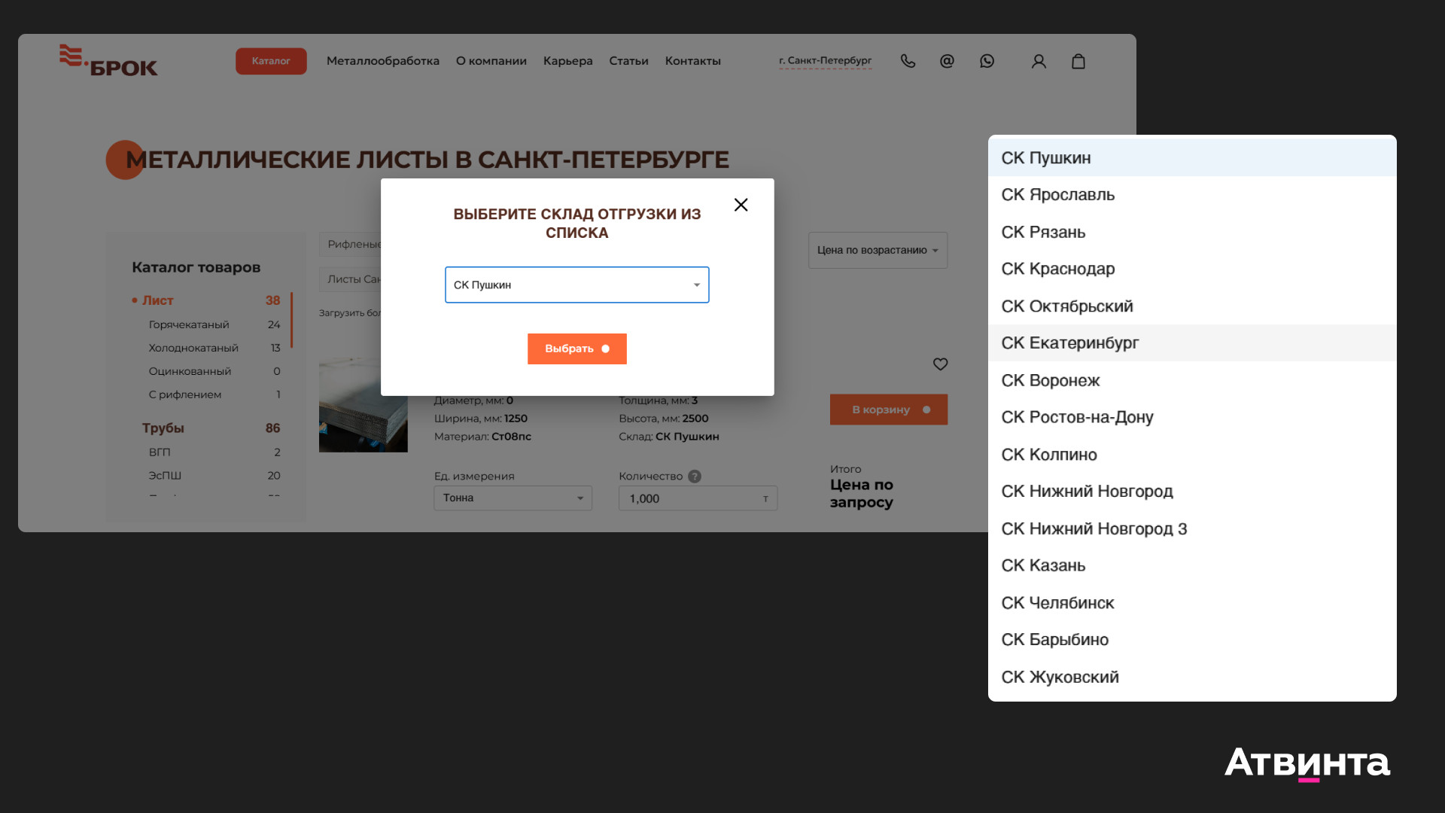Add product to favorites with heart icon
Screen dimensions: 1445x813
[940, 364]
